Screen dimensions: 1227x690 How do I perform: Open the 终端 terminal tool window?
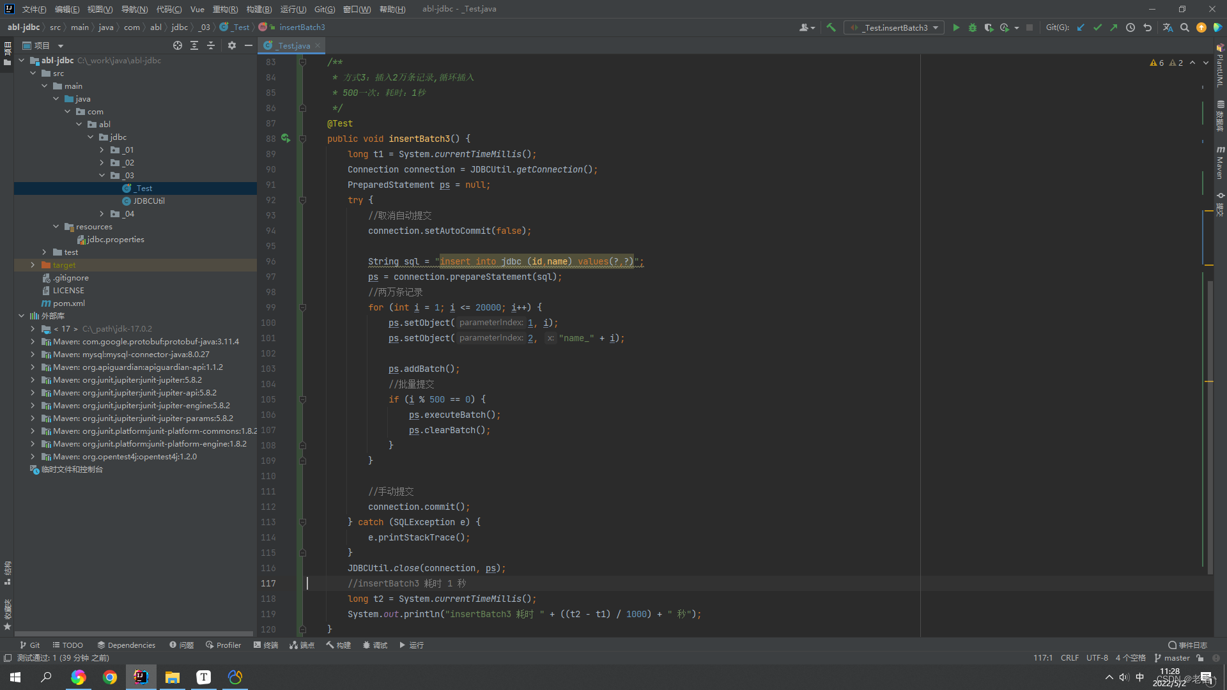266,645
